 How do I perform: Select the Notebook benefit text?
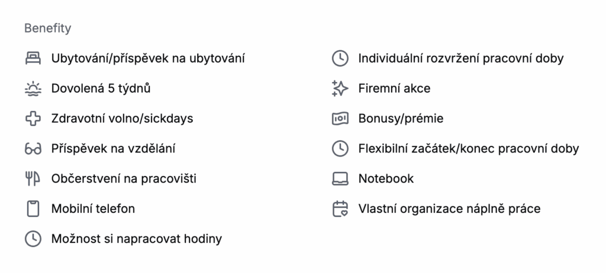click(x=386, y=179)
